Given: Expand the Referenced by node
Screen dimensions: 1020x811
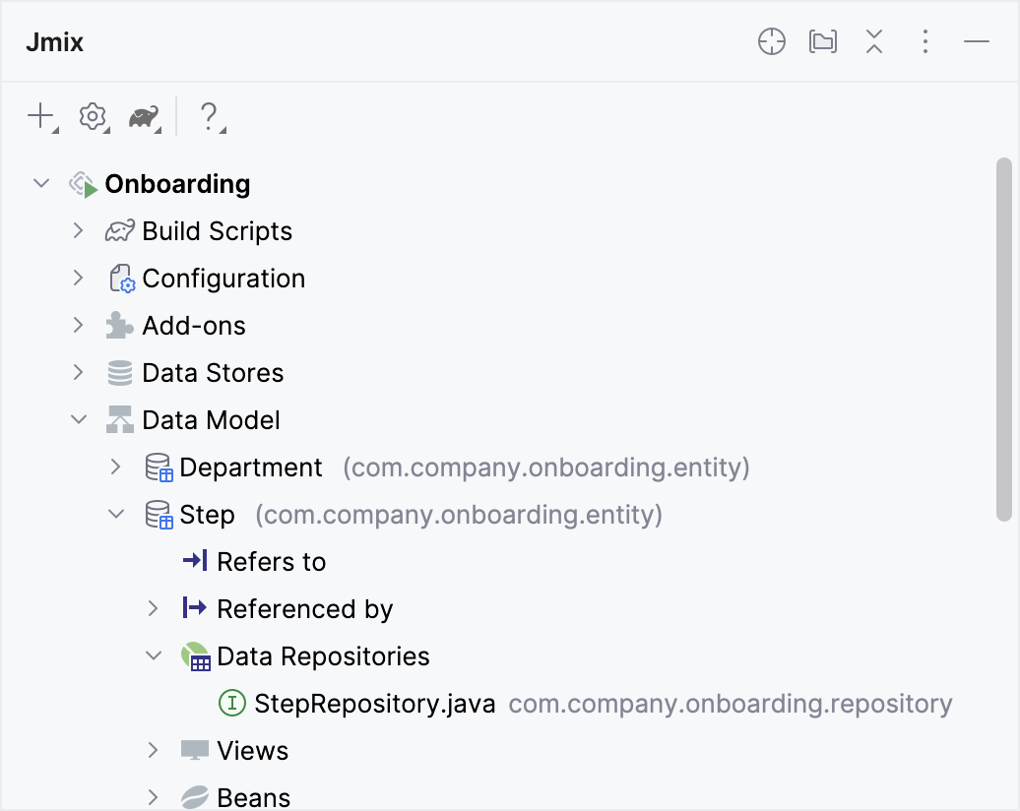Looking at the screenshot, I should click(x=154, y=608).
